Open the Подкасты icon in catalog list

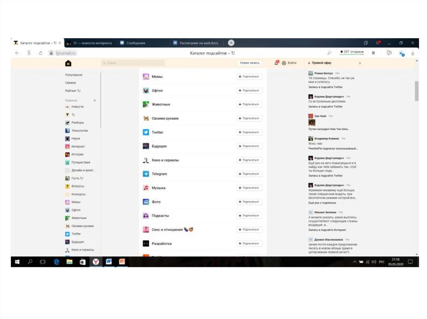click(146, 215)
